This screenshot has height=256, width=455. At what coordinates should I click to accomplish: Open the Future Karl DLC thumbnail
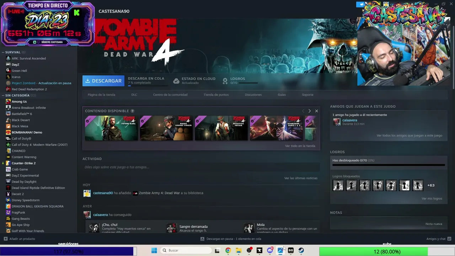click(x=111, y=128)
